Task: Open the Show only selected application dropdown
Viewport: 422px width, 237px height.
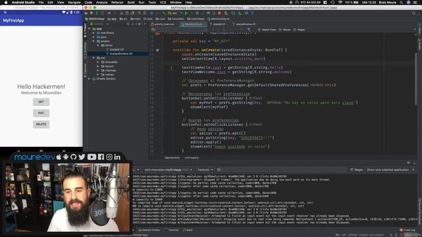Action: coord(390,170)
